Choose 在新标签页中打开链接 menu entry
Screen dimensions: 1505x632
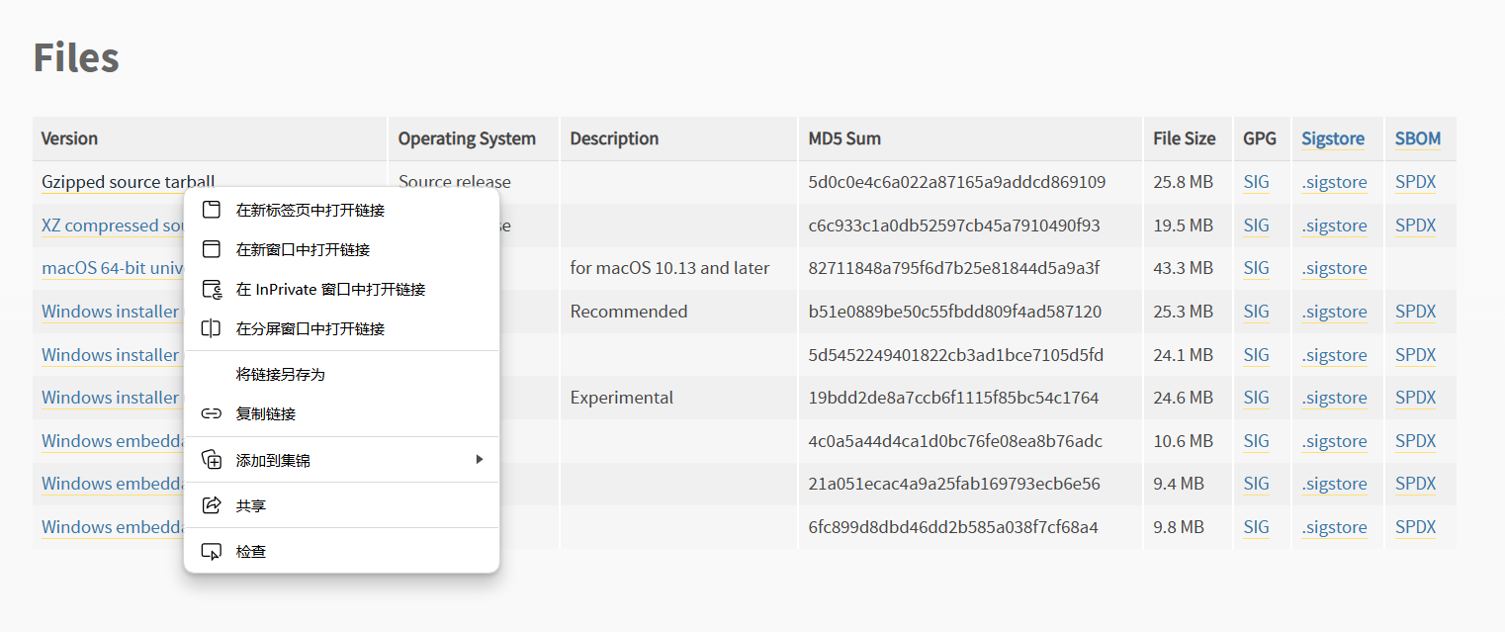tap(310, 210)
